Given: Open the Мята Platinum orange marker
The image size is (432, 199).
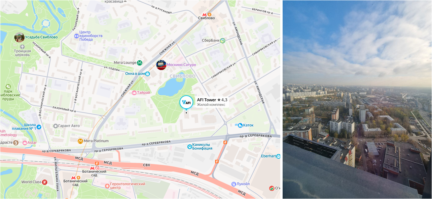Looking at the screenshot, I should 80,141.
